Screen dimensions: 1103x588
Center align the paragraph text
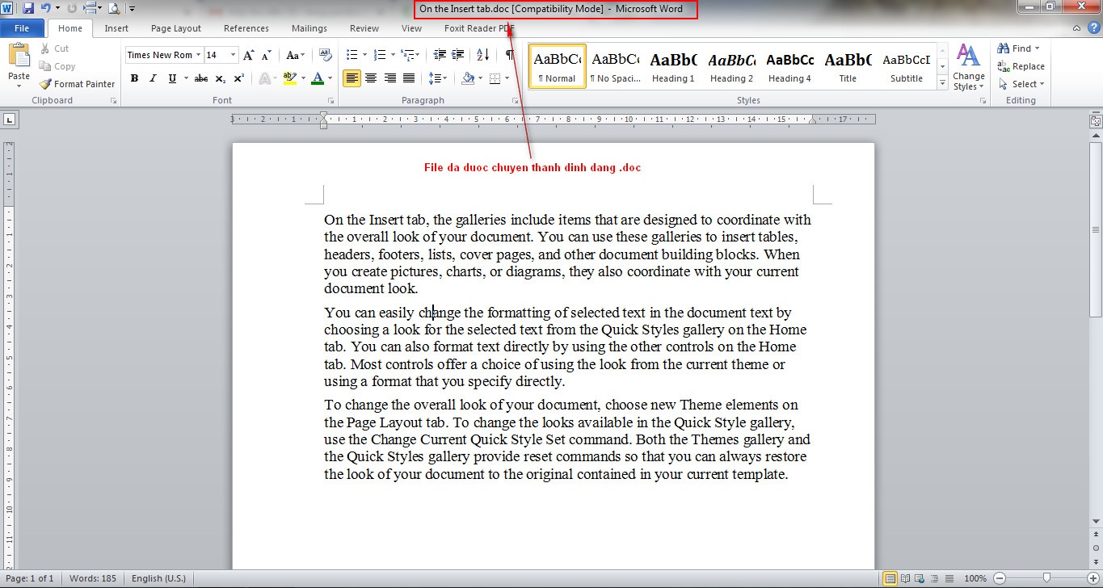coord(371,78)
